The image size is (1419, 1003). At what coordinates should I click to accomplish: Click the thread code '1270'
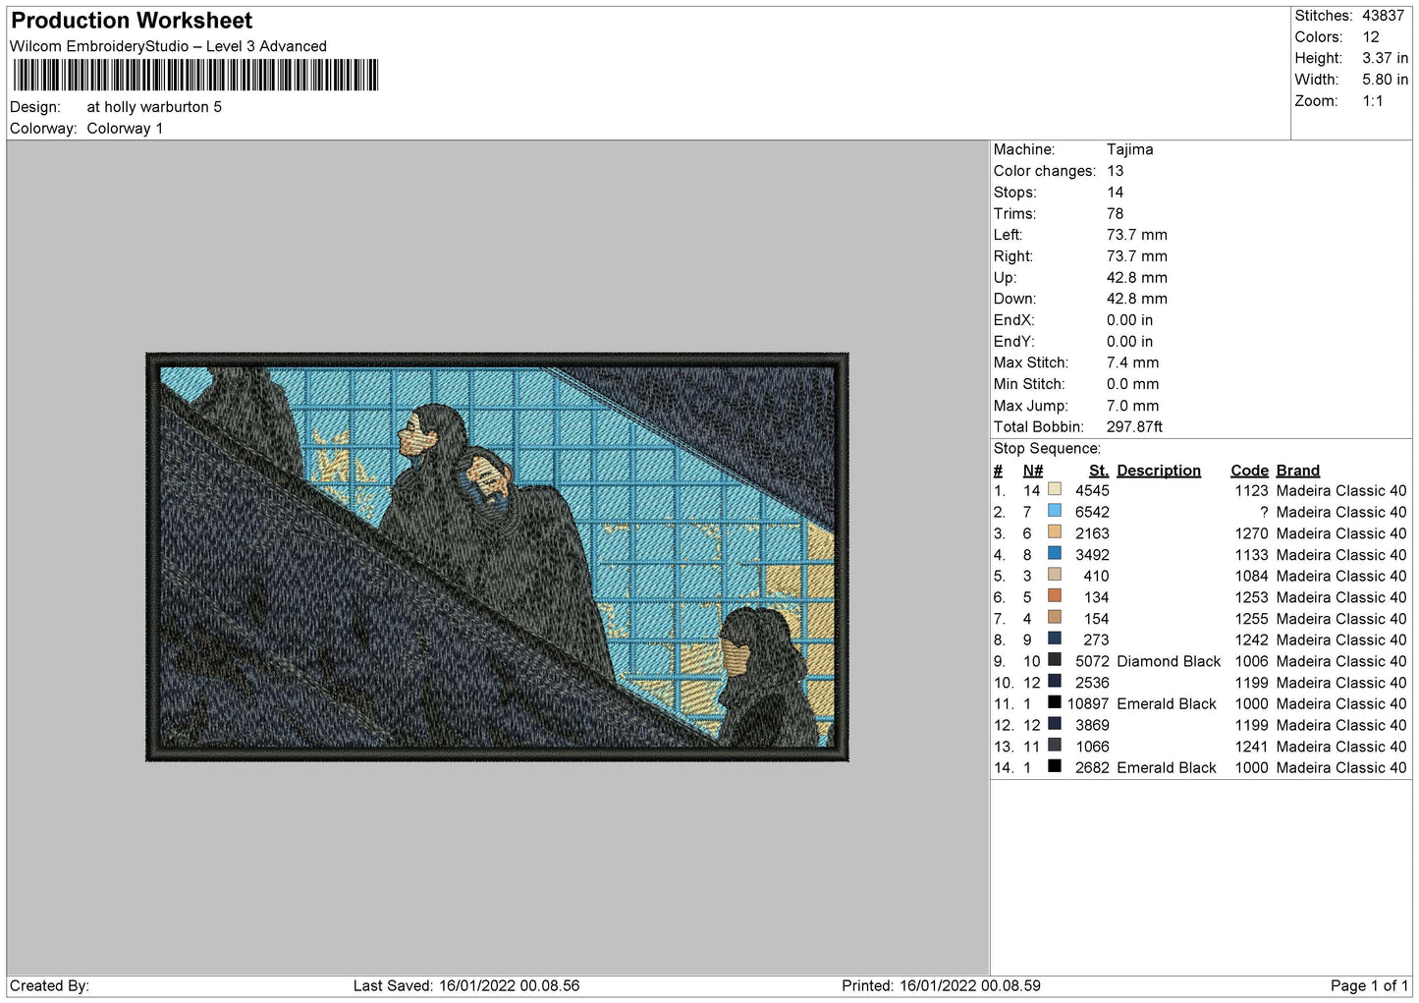[1252, 533]
